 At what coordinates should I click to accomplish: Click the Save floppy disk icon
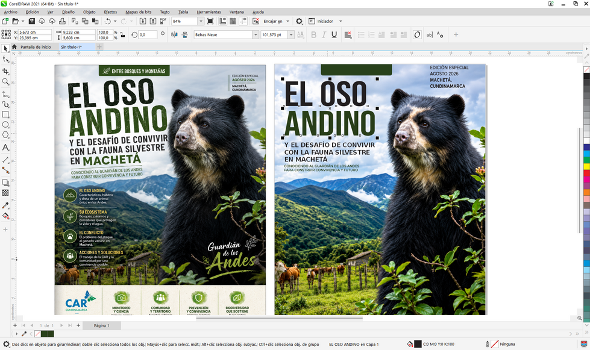point(31,22)
